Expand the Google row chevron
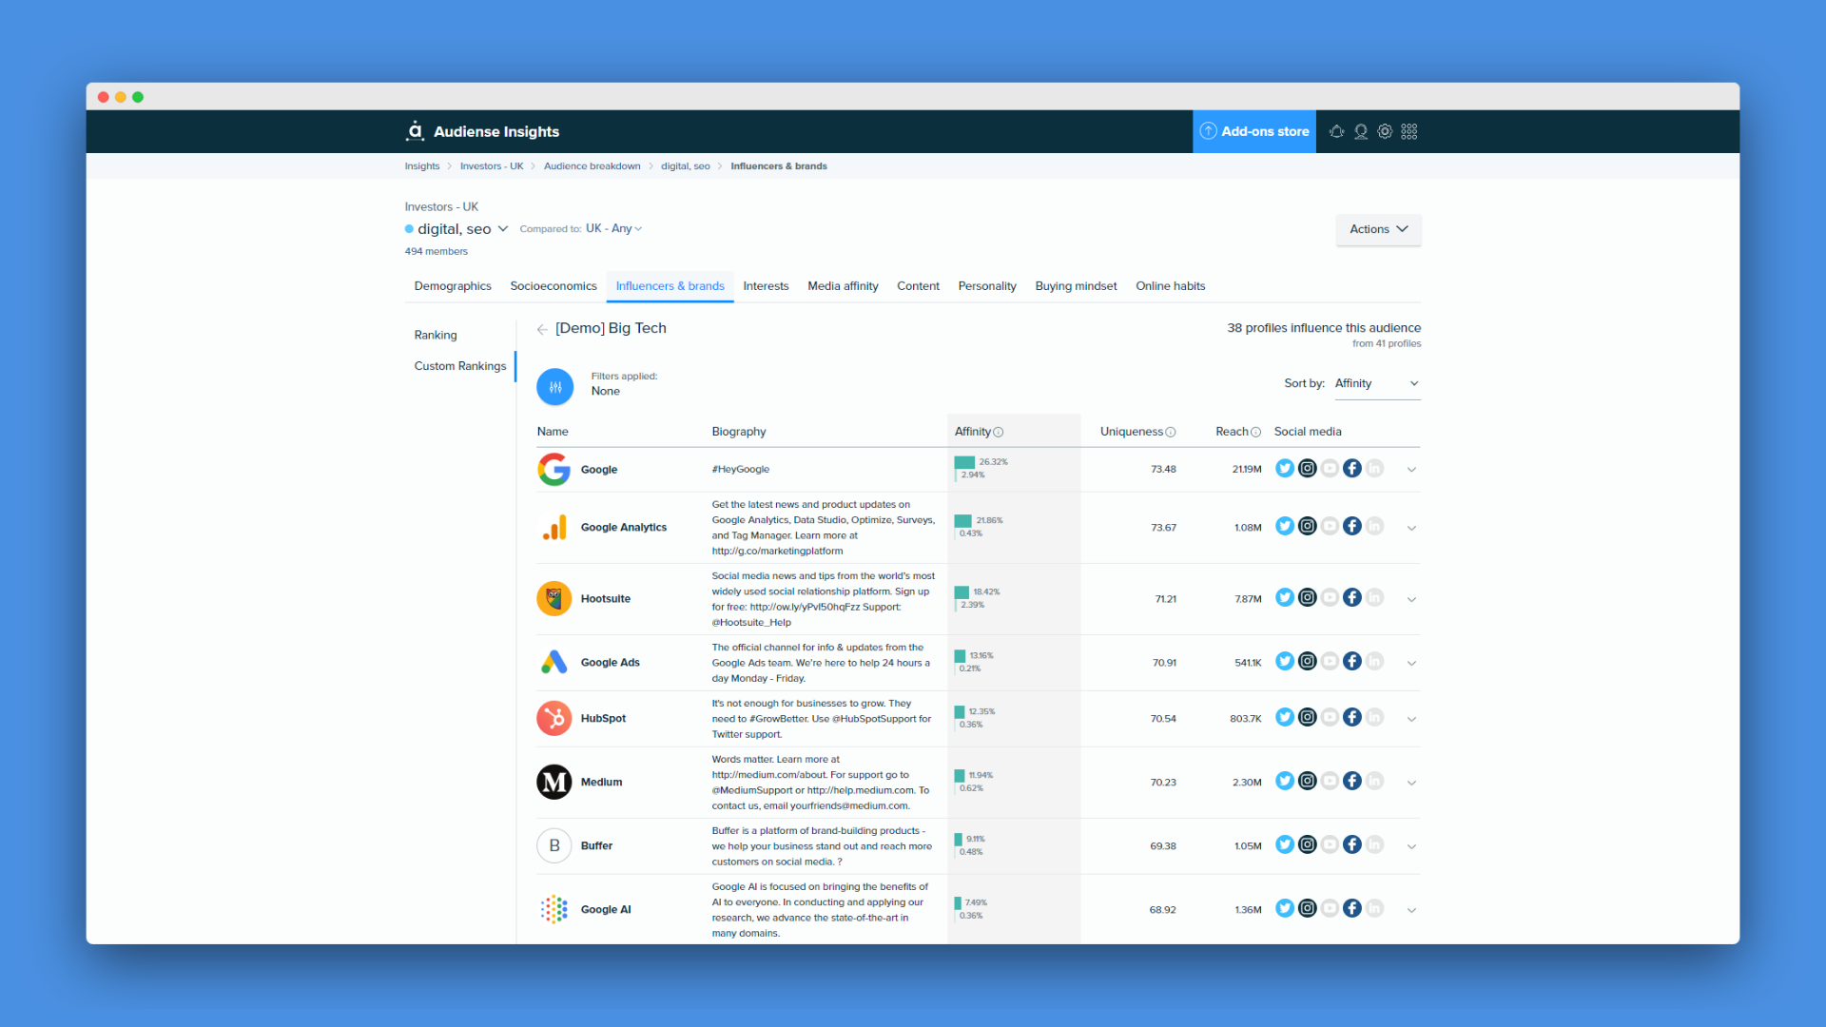Screen dimensions: 1826x1027 click(1411, 470)
